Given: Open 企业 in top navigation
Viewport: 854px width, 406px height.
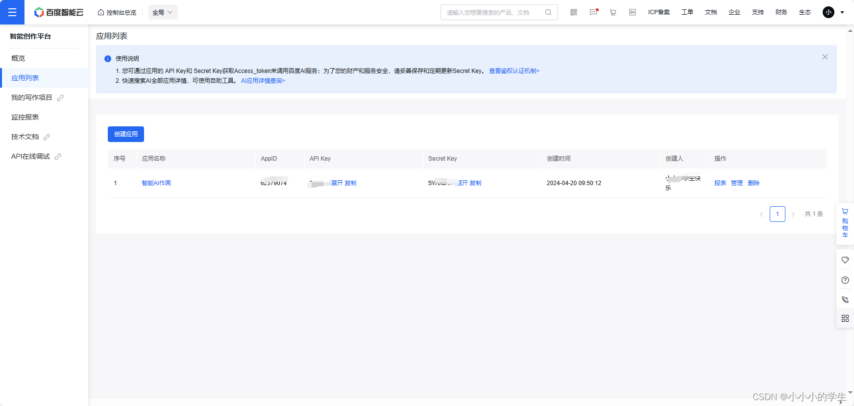Looking at the screenshot, I should tap(734, 12).
